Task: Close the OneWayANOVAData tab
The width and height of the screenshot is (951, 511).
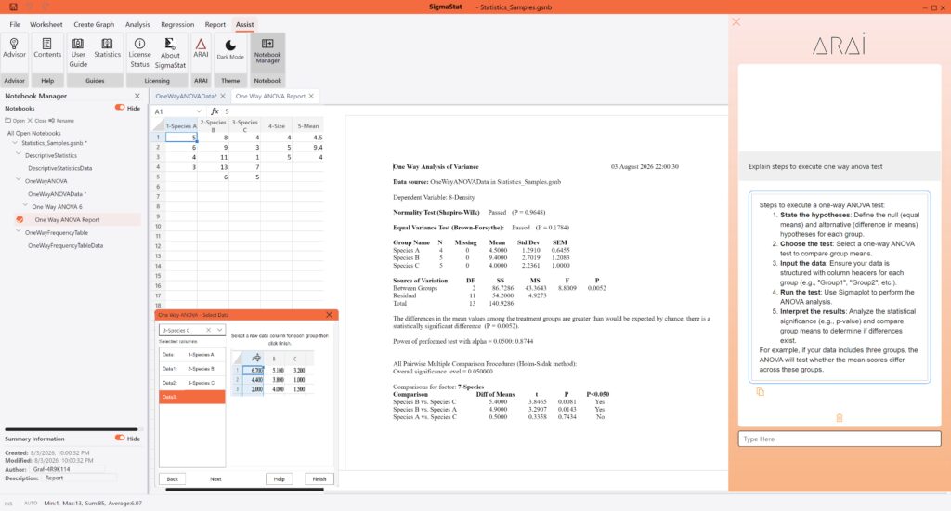Action: 223,96
